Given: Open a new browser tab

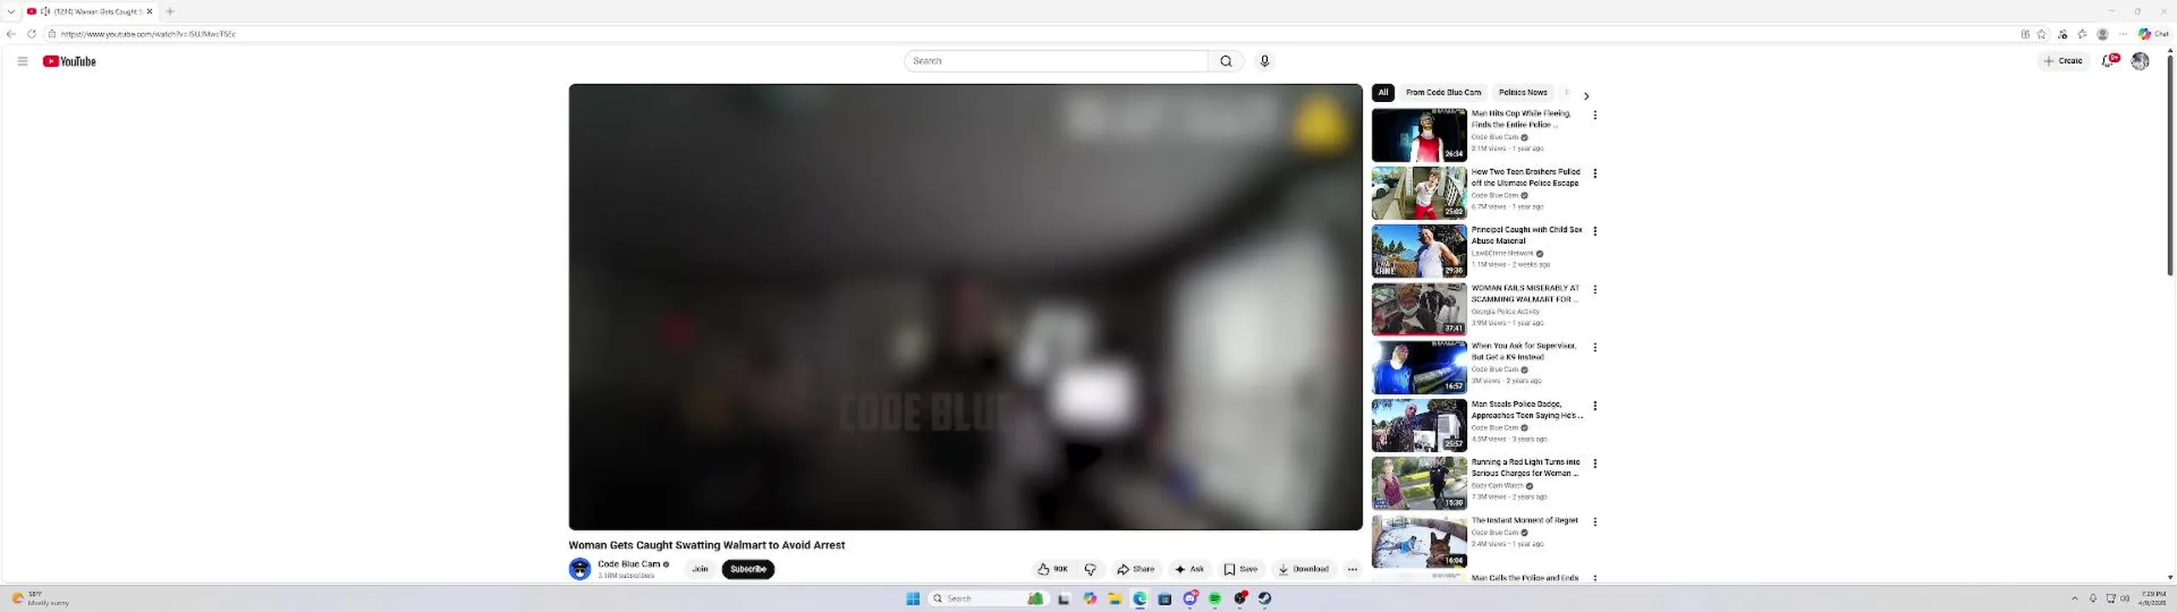Looking at the screenshot, I should coord(170,11).
